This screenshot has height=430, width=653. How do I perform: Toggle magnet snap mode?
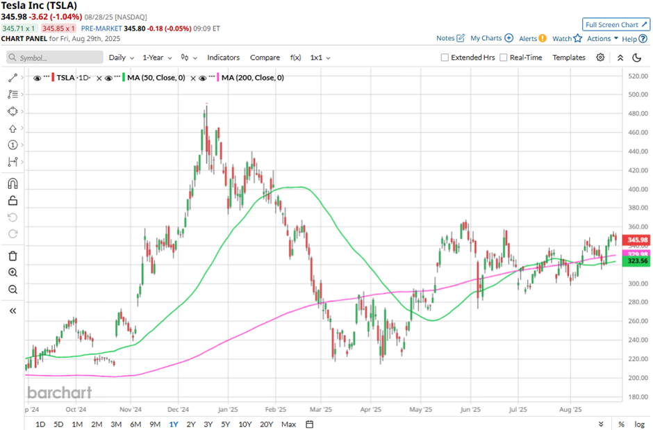pyautogui.click(x=13, y=183)
